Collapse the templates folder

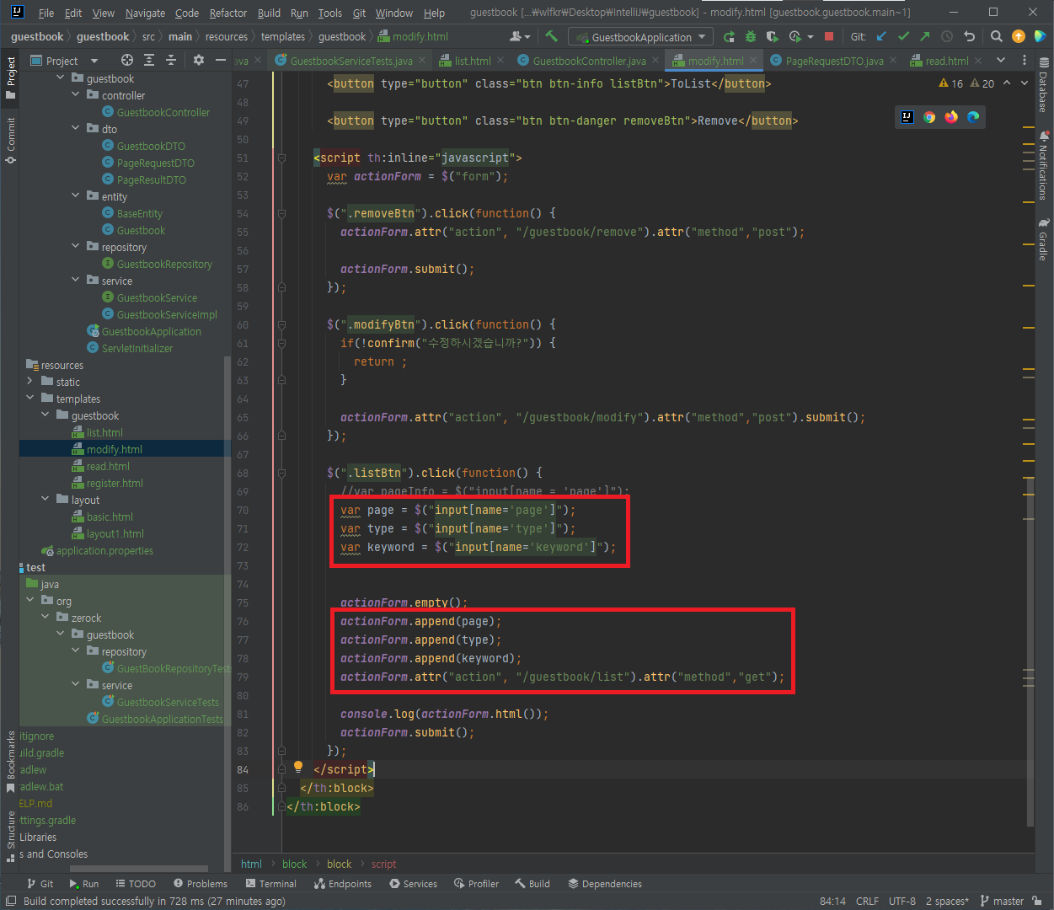(30, 399)
